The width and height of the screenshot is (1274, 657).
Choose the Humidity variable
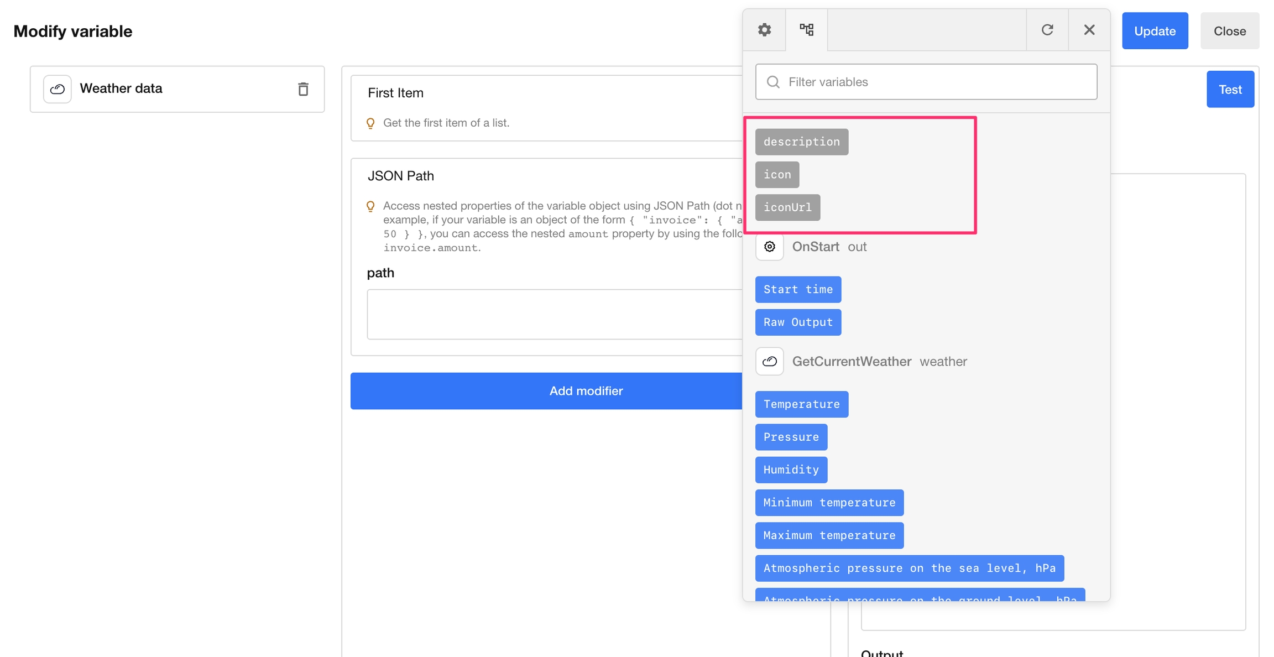click(791, 470)
